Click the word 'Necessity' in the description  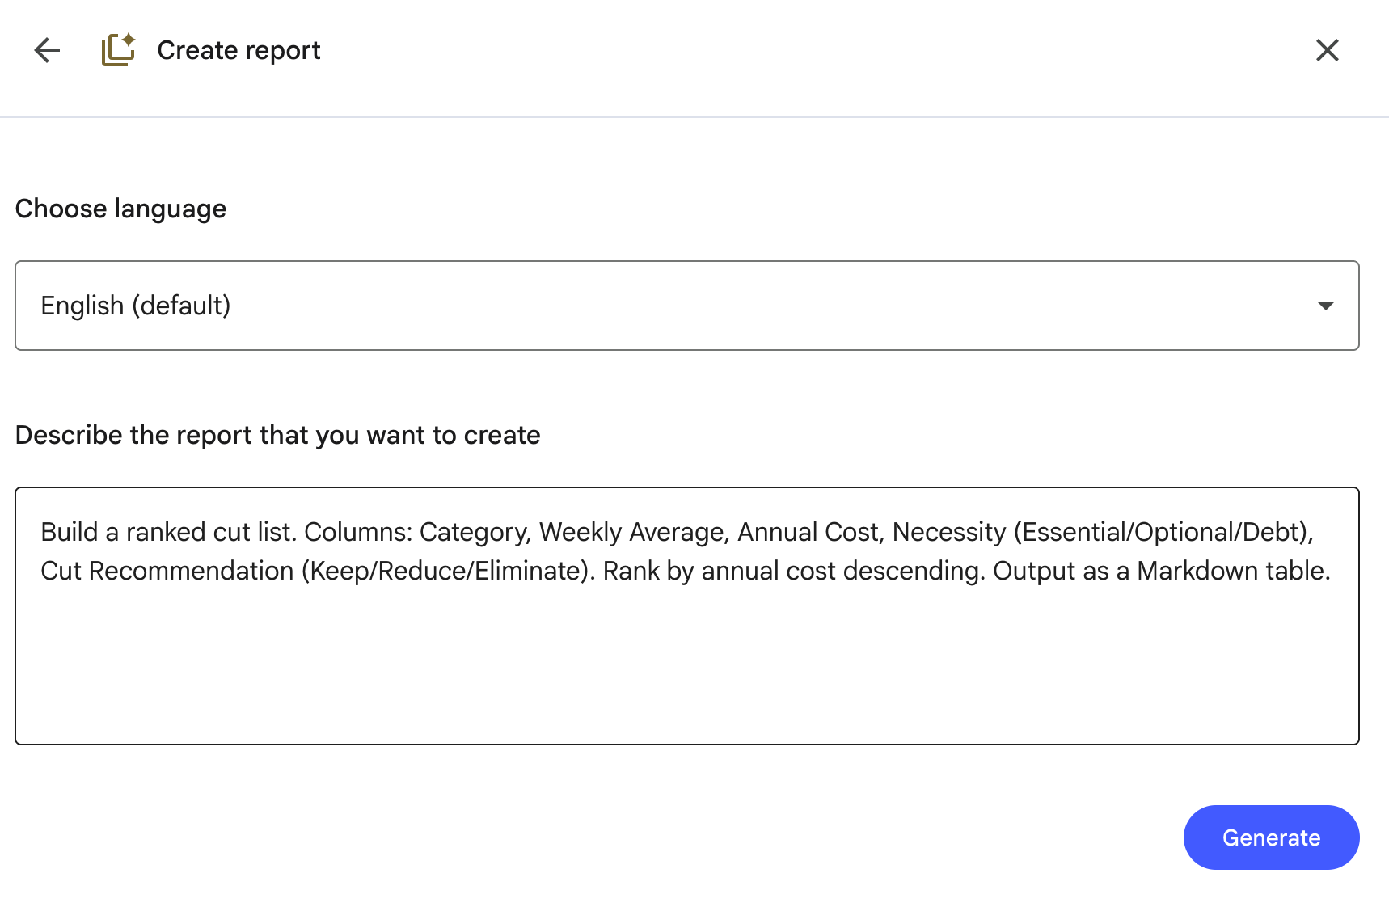pyautogui.click(x=949, y=532)
